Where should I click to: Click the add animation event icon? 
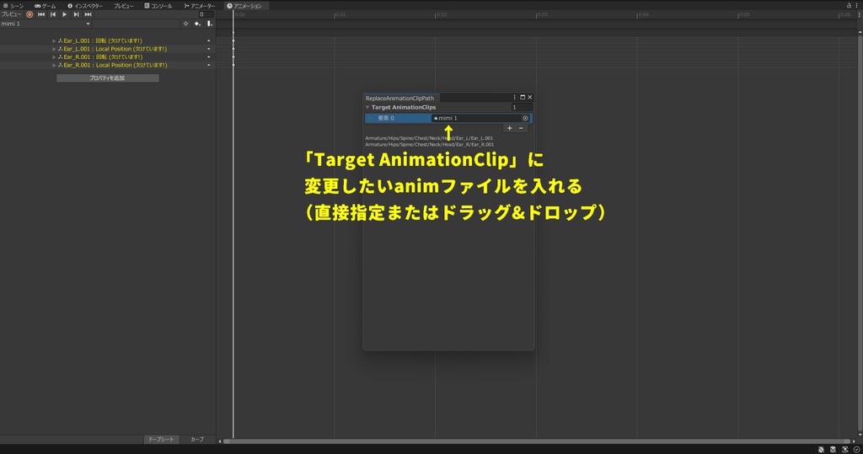210,24
